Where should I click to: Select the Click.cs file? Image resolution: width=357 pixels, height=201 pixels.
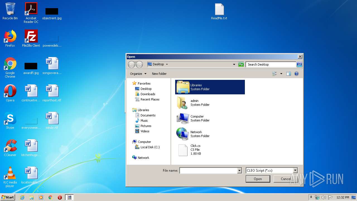210,150
